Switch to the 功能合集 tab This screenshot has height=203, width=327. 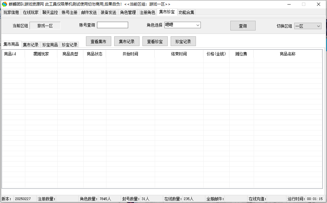187,13
